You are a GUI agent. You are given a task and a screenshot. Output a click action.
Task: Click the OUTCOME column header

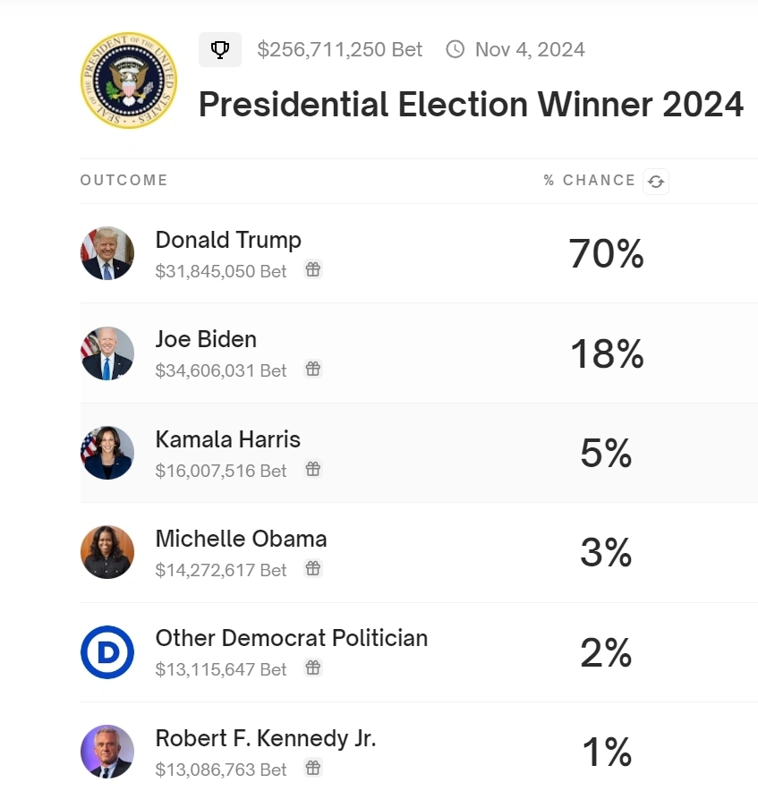(123, 181)
